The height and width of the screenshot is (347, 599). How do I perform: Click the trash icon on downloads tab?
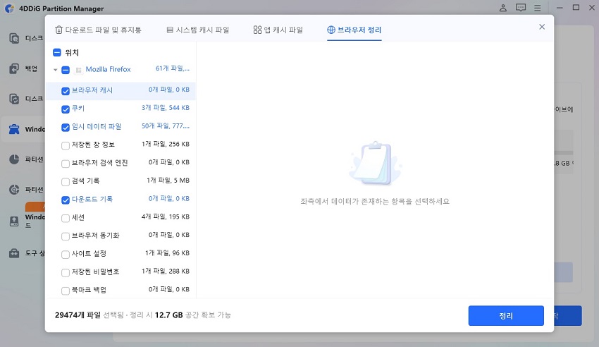(x=58, y=30)
